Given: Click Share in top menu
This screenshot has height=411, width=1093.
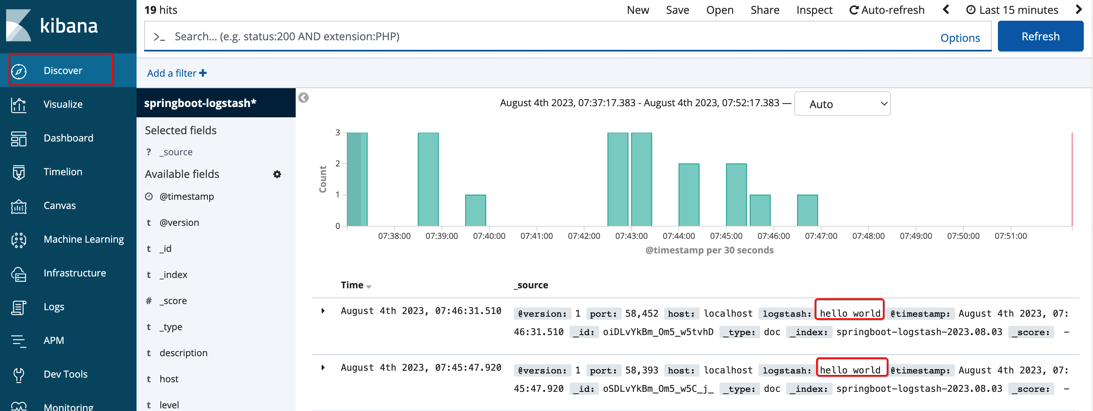Looking at the screenshot, I should [765, 10].
